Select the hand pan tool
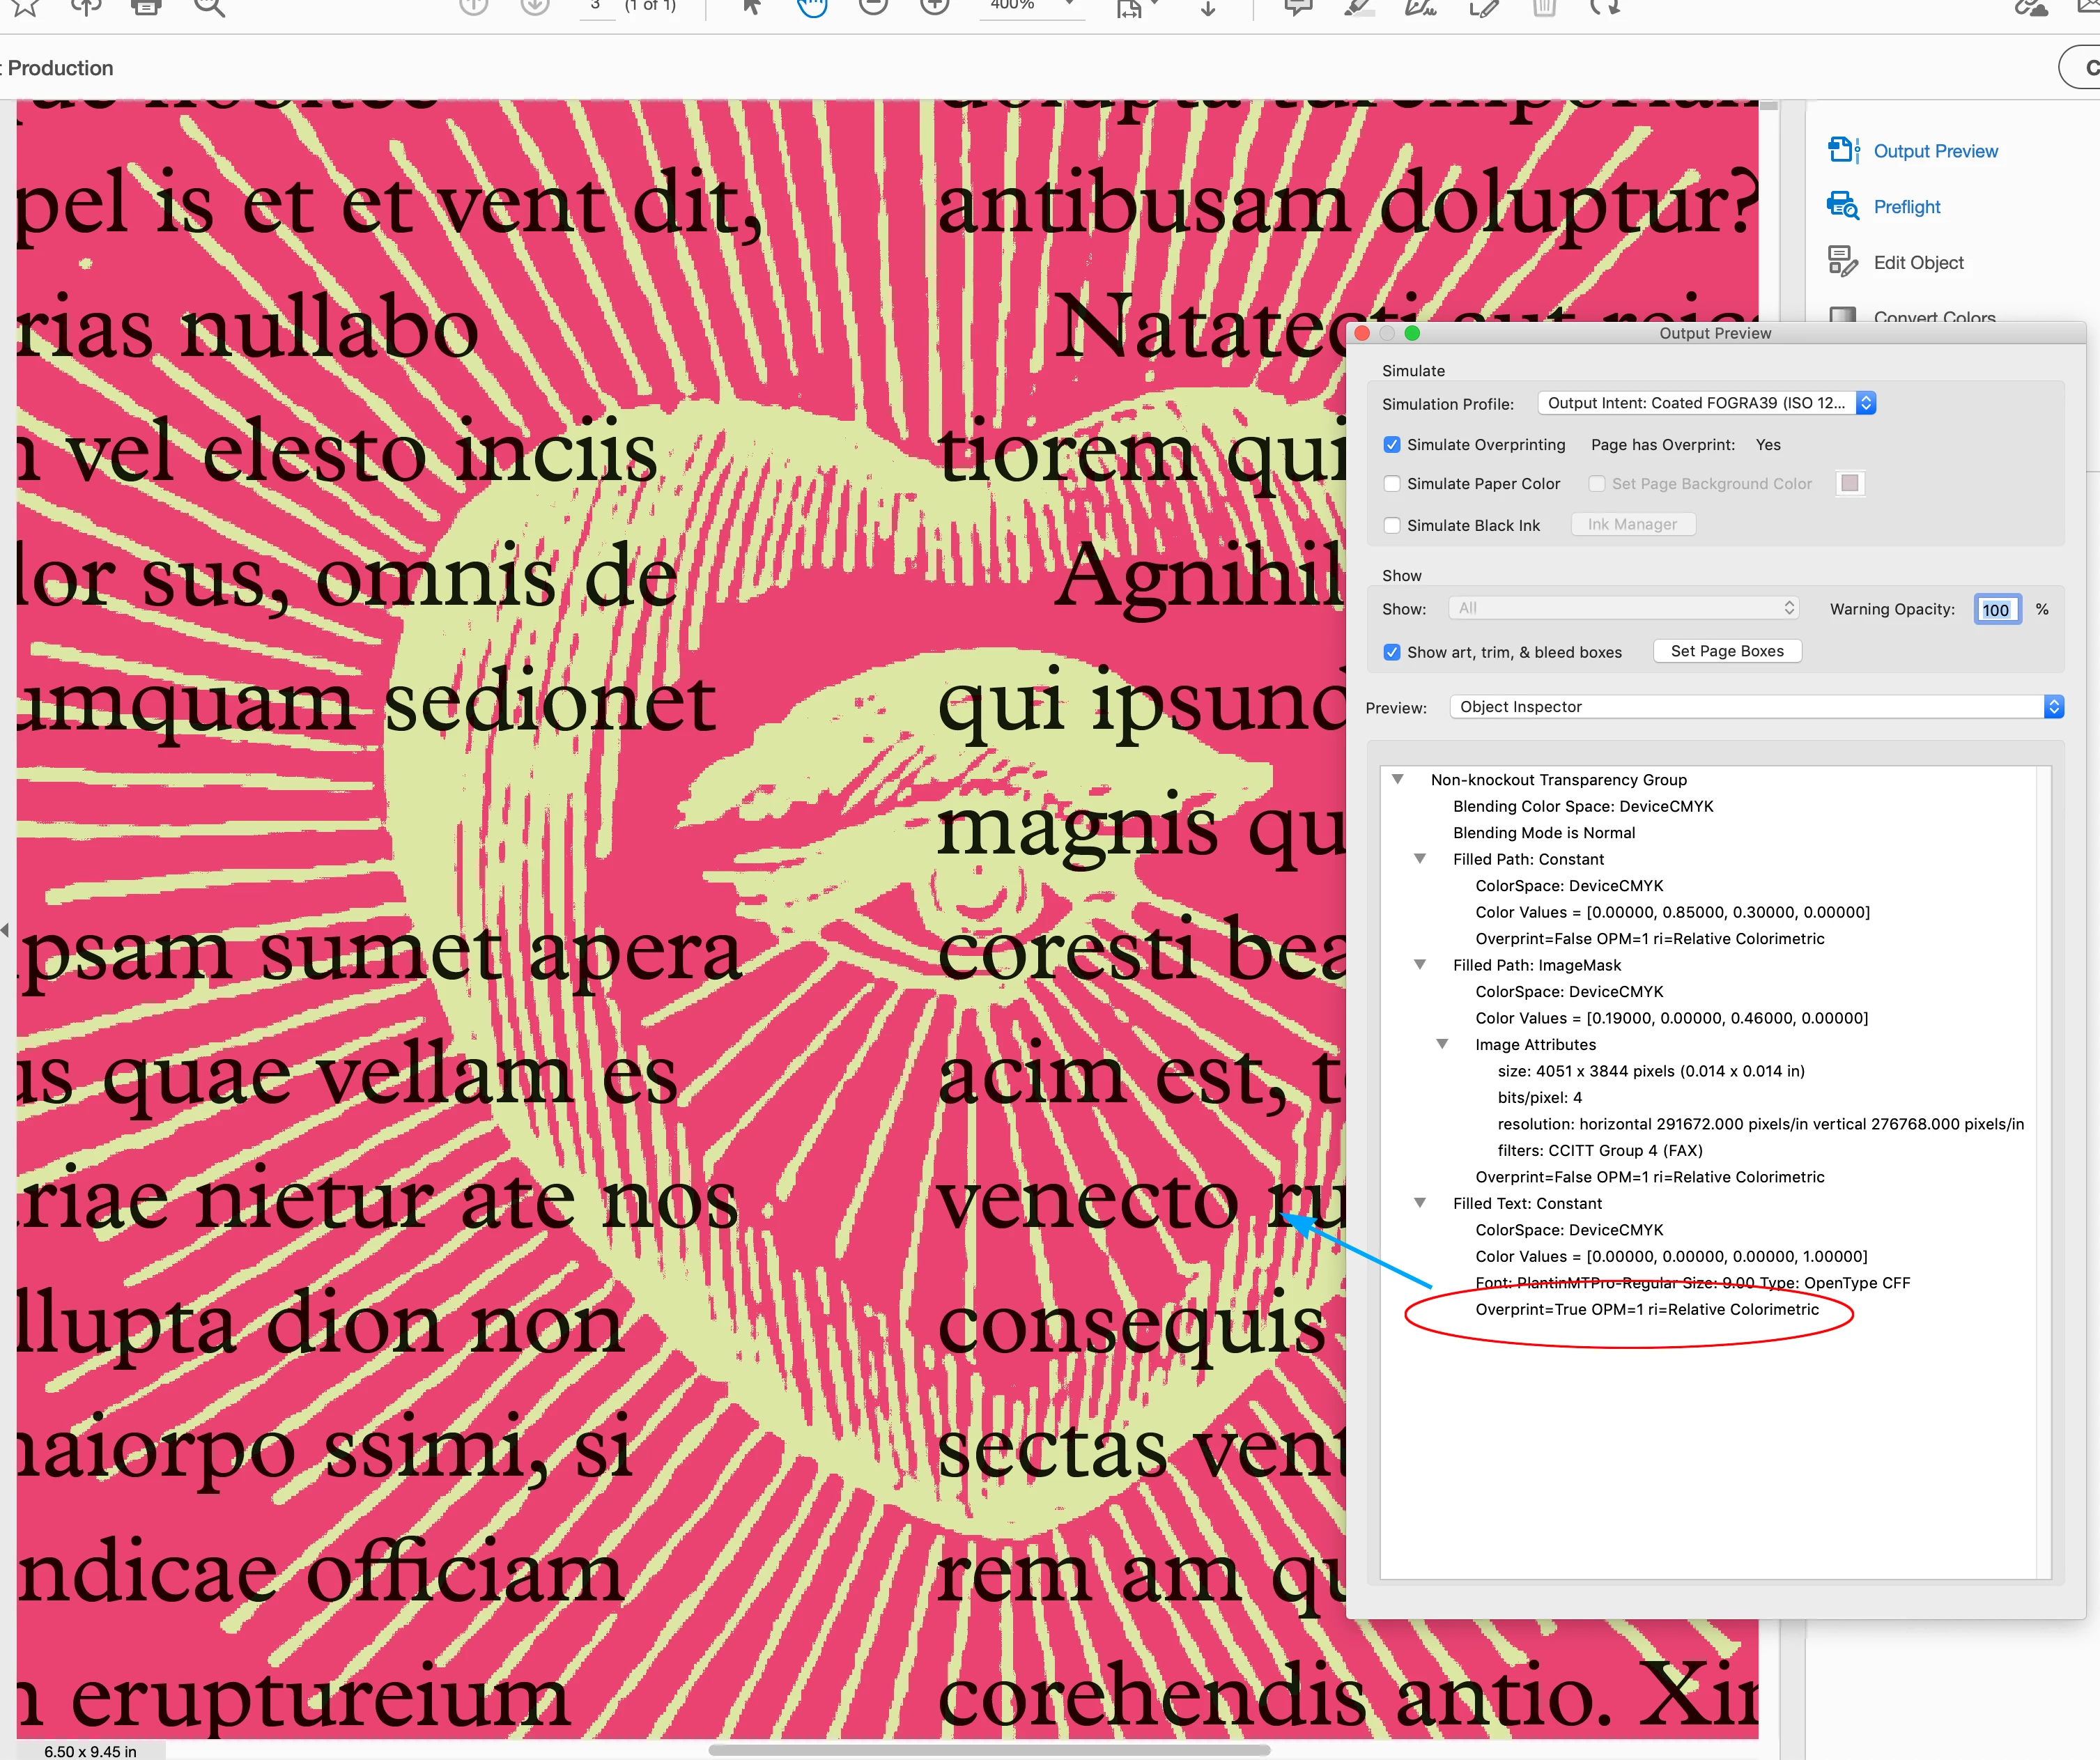 (x=812, y=6)
